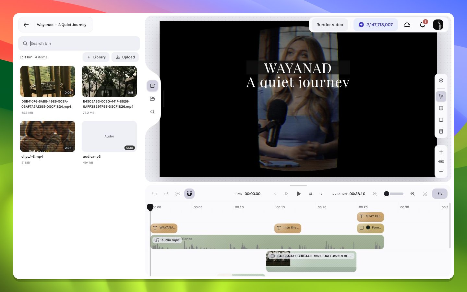Jump to next keyframe marker
The height and width of the screenshot is (292, 467).
tap(310, 194)
